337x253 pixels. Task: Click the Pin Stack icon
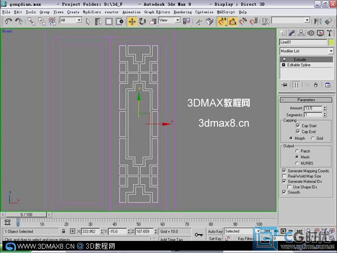[285, 85]
